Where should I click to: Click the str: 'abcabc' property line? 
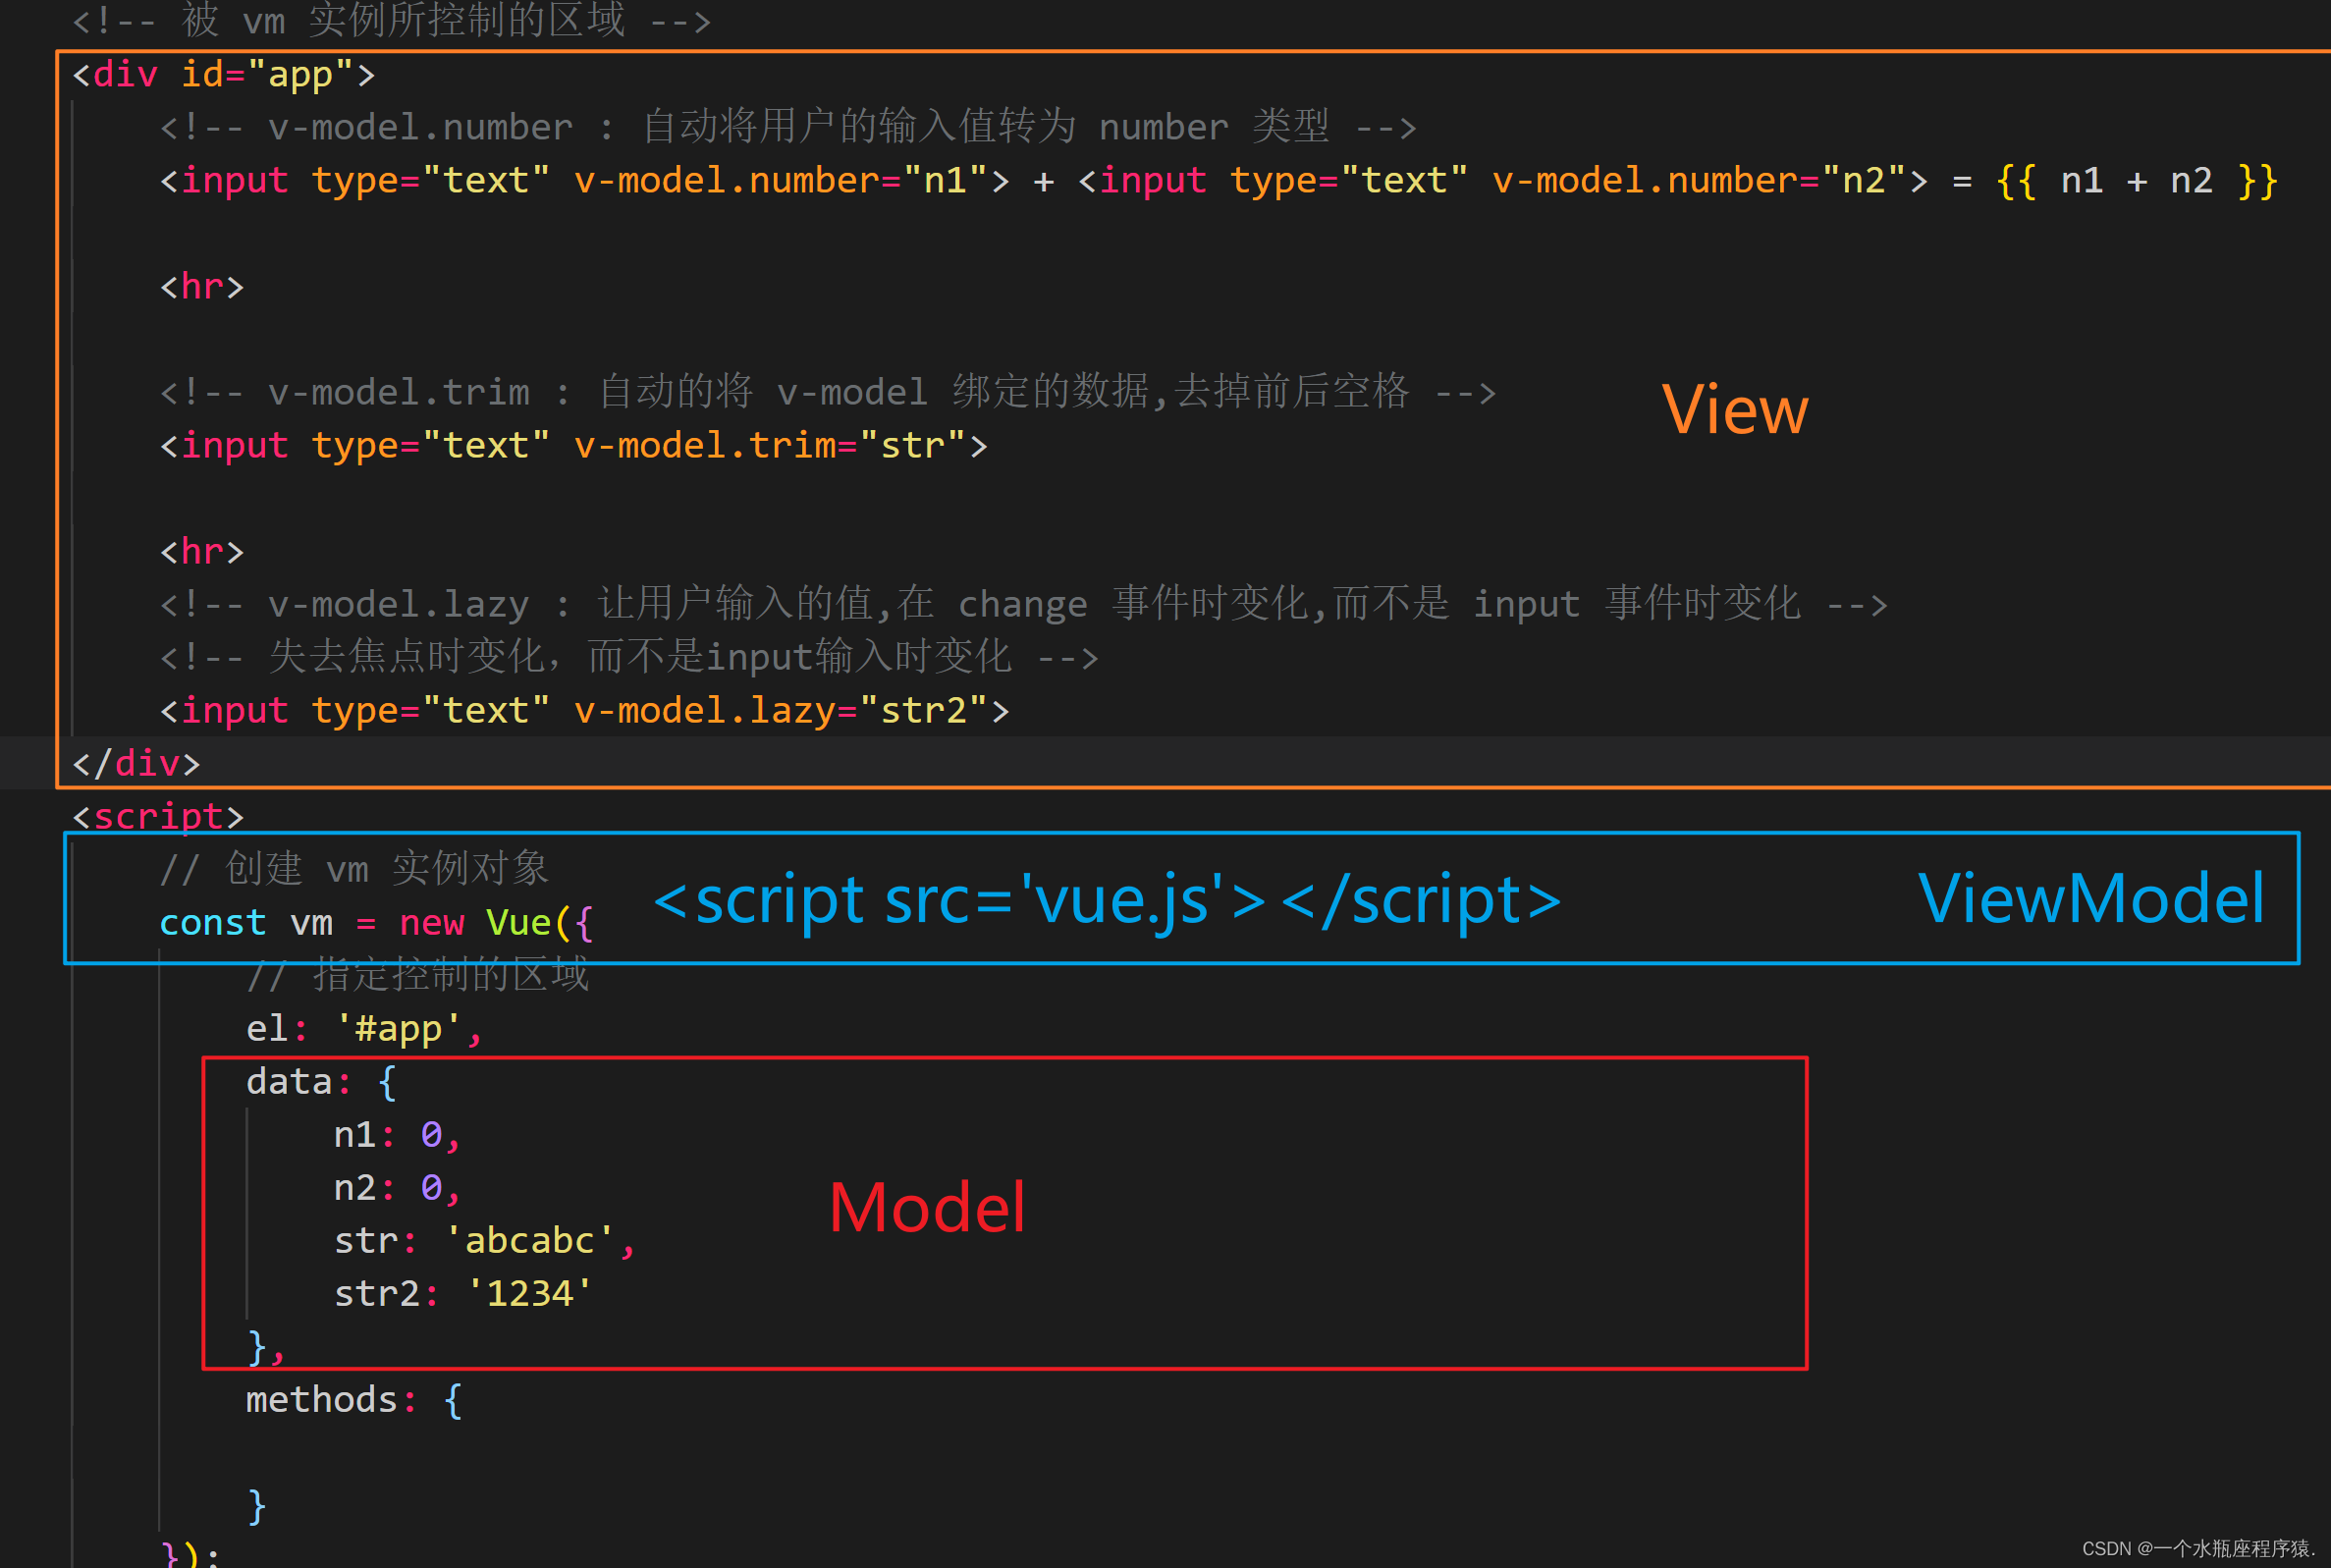pos(485,1241)
